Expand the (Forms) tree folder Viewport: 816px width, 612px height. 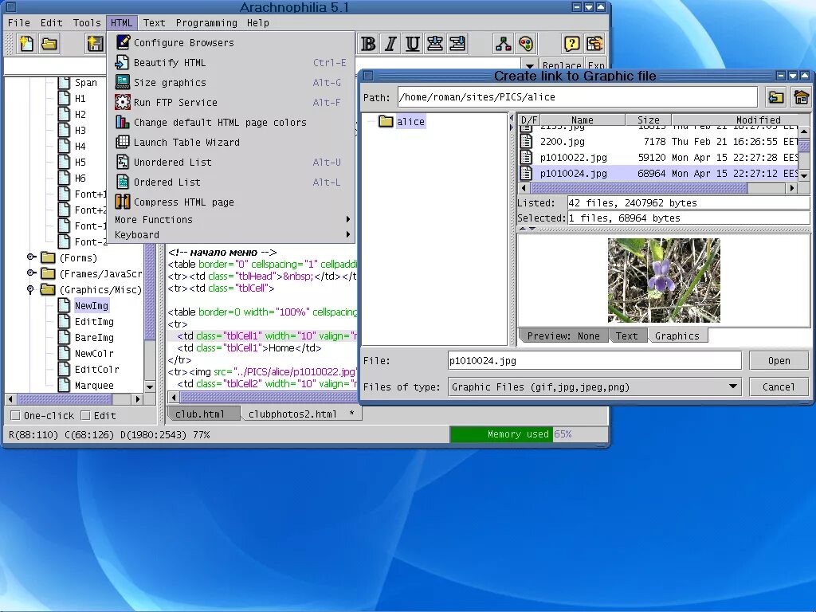coord(31,257)
